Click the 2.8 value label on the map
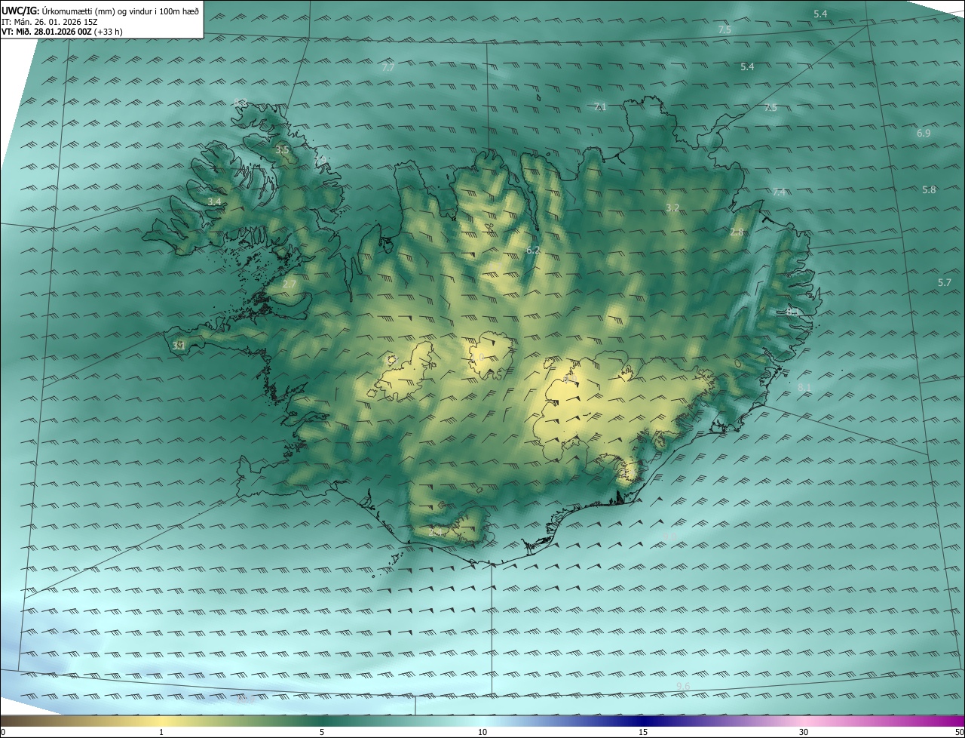 (737, 232)
